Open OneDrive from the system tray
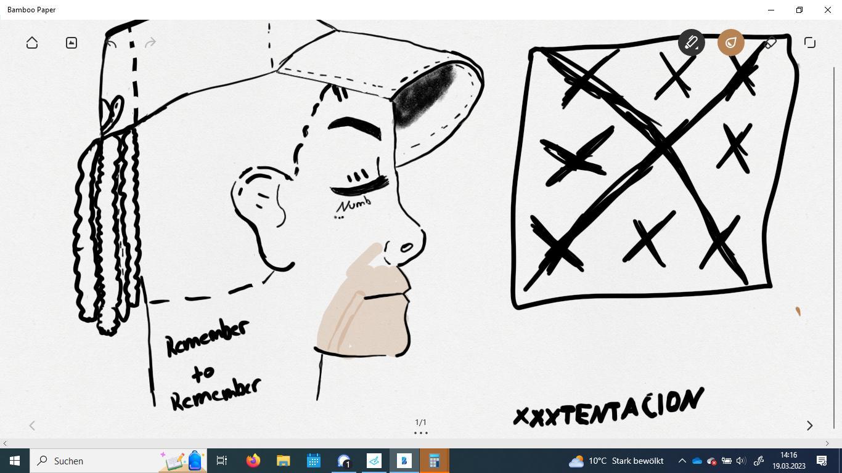842x473 pixels. tap(697, 461)
